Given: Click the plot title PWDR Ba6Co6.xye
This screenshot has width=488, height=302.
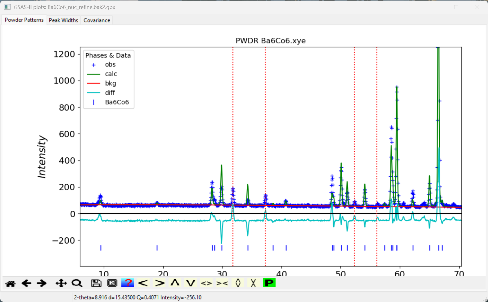Looking at the screenshot, I should [x=271, y=41].
